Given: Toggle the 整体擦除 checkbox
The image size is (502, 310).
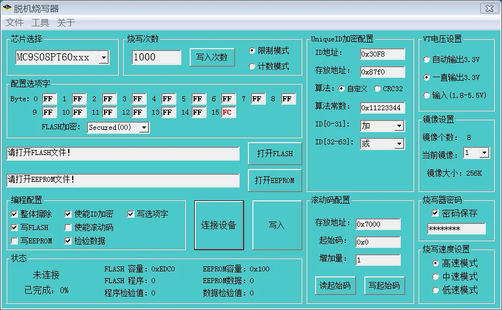Looking at the screenshot, I should [x=15, y=214].
